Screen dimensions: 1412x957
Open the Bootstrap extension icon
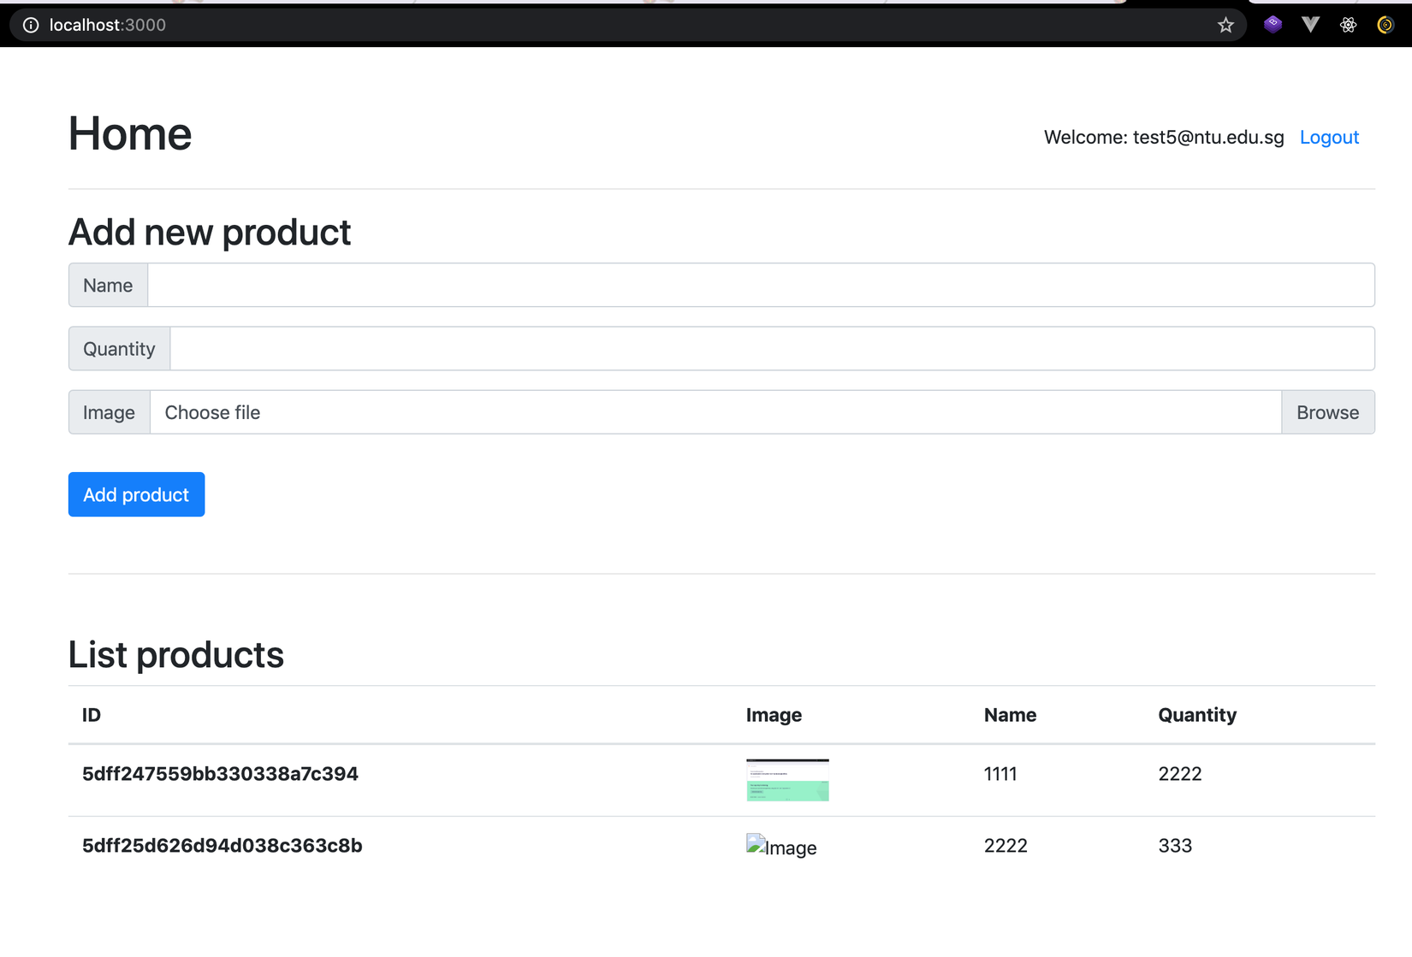pyautogui.click(x=1273, y=25)
